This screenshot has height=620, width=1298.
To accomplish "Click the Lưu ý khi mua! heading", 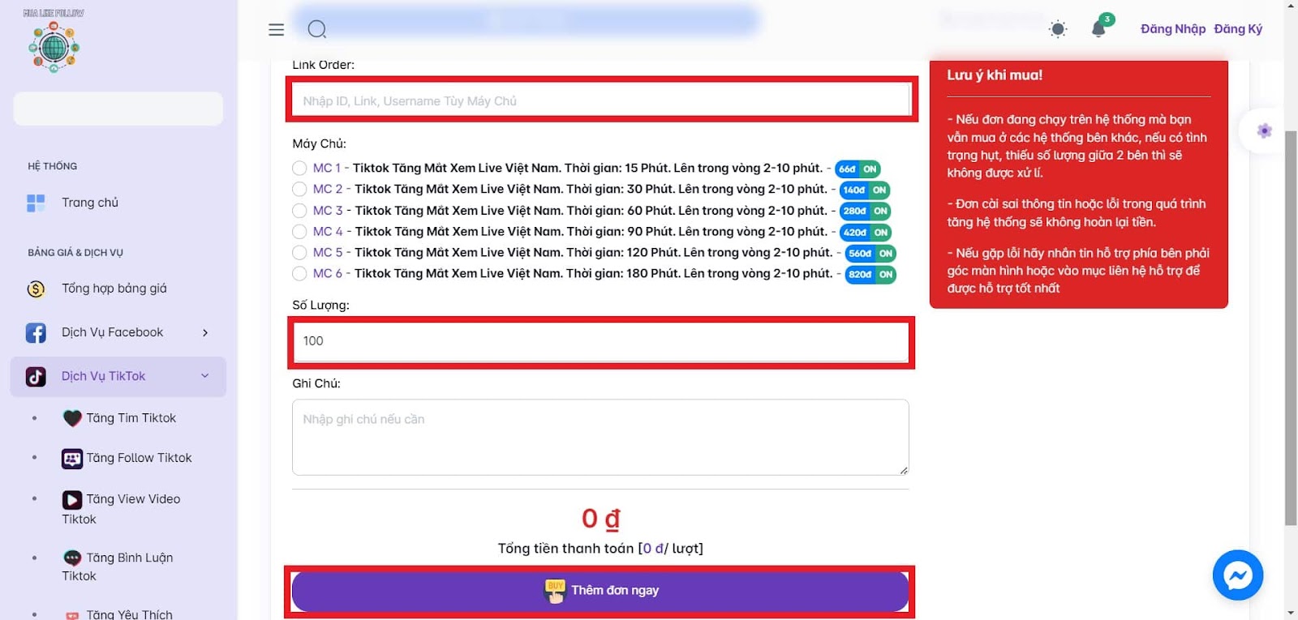I will click(x=995, y=75).
